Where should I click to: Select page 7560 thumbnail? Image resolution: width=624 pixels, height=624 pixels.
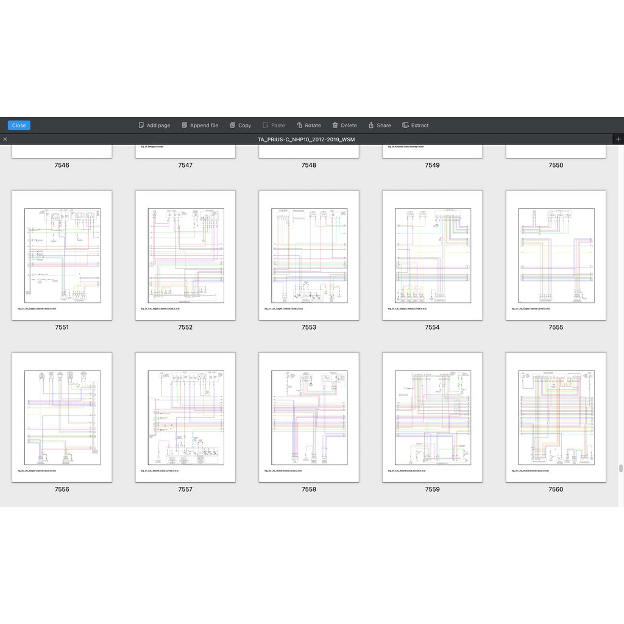point(556,417)
